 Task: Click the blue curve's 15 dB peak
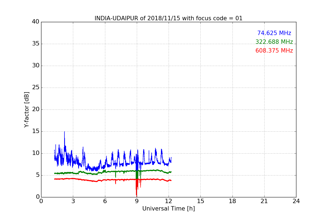(x=64, y=132)
